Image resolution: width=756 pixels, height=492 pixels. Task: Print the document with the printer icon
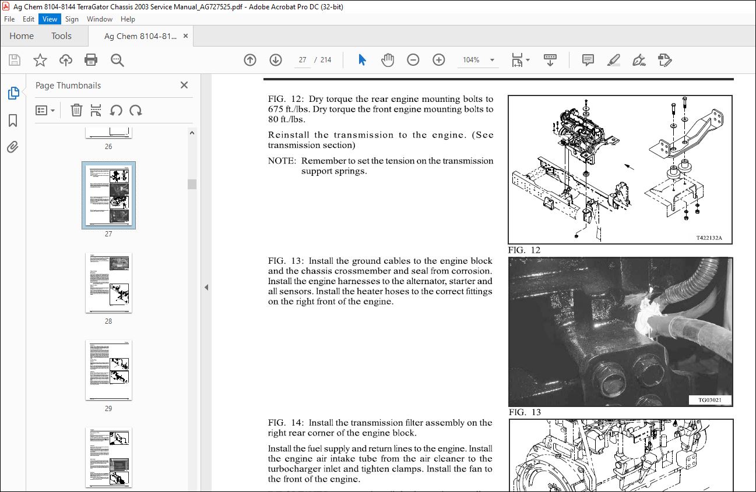click(91, 60)
